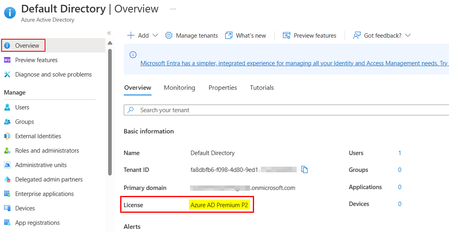
Task: Click the onmicrosoft.com primary domain value
Action: click(242, 188)
